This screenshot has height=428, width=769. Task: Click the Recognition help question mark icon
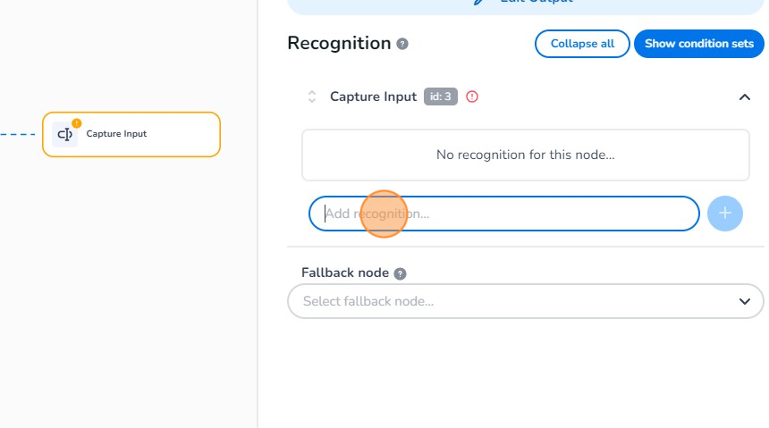[402, 44]
